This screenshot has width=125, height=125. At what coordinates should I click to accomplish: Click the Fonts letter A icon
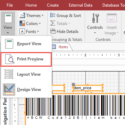point(22,31)
